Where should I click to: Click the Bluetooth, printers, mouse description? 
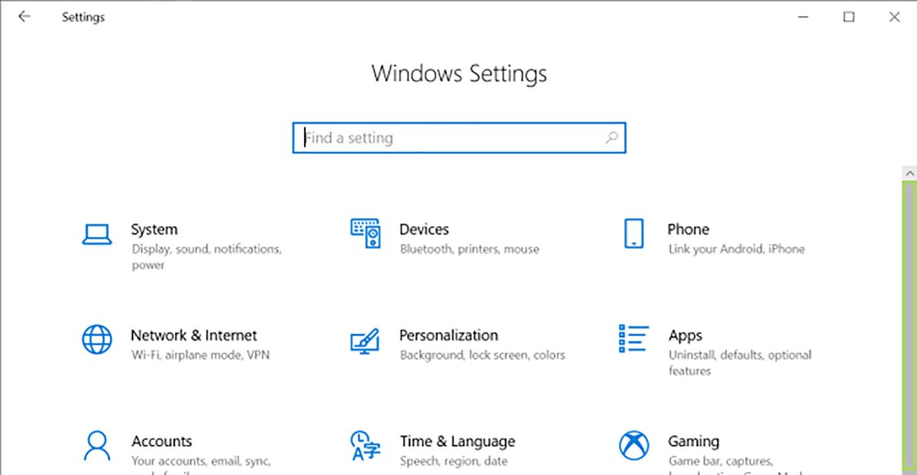469,249
